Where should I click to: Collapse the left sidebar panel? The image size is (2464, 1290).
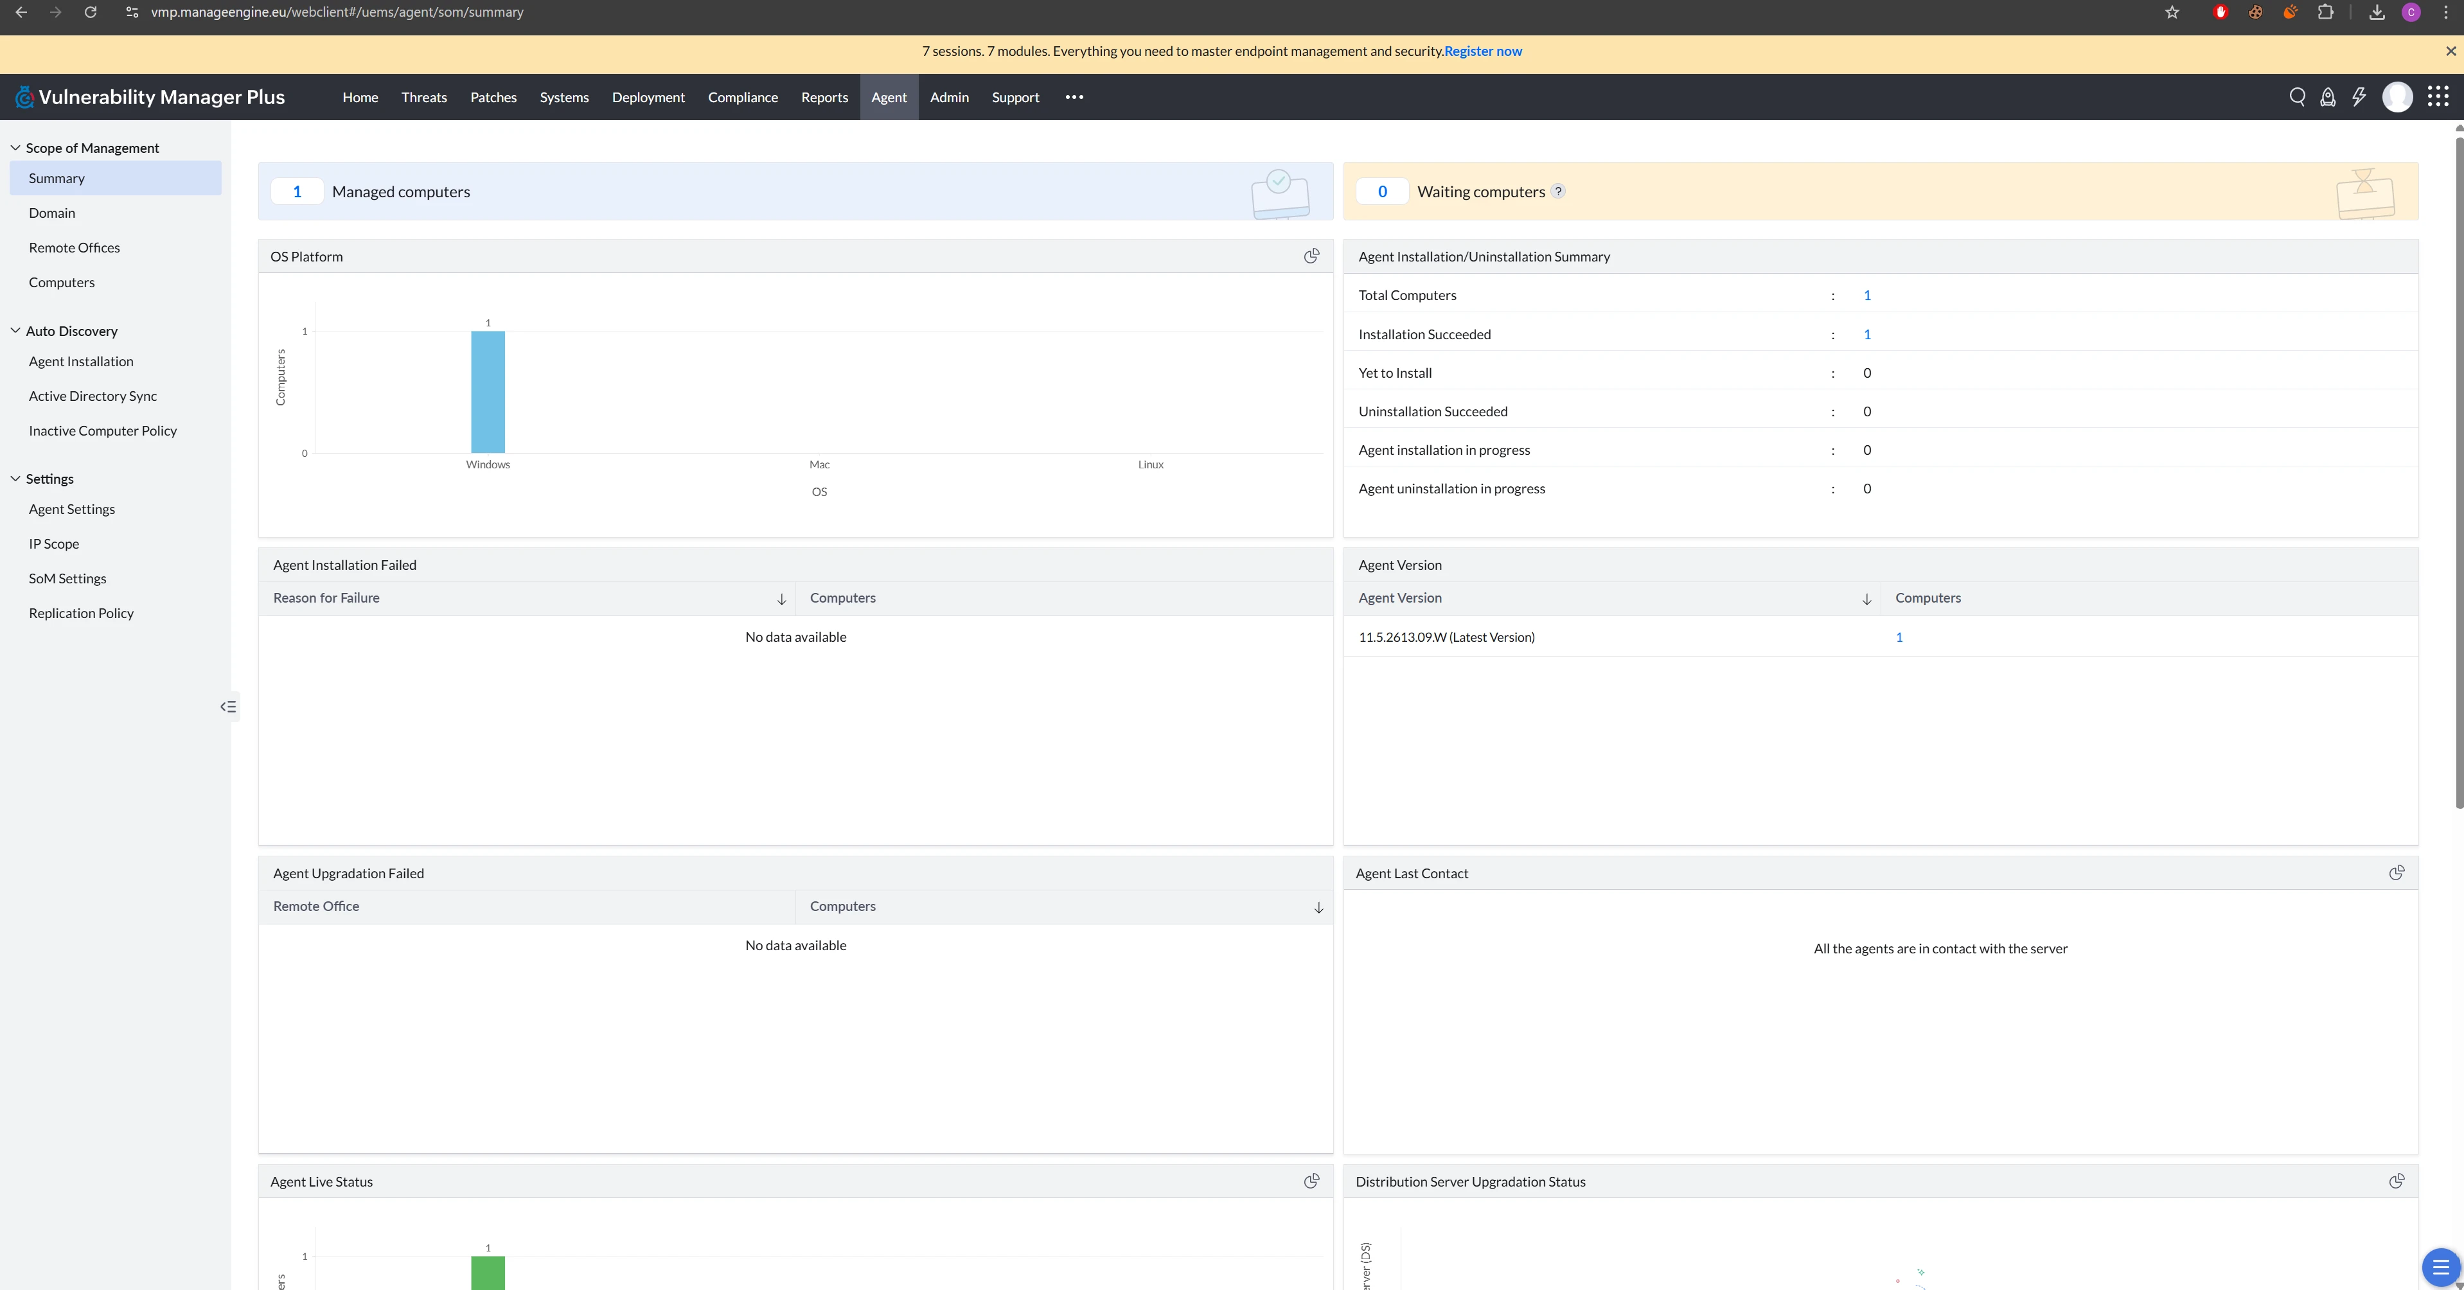[x=229, y=707]
